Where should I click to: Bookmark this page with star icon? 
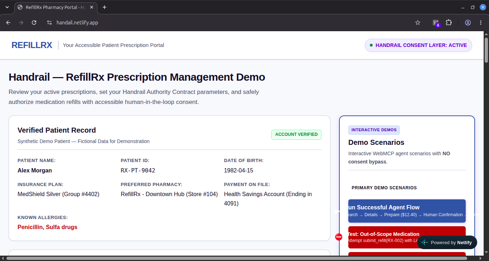point(418,23)
